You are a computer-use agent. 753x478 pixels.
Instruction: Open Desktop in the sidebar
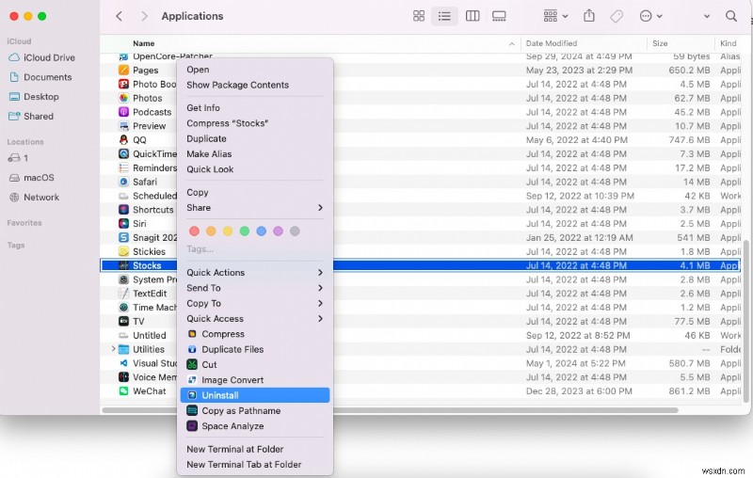click(x=34, y=97)
